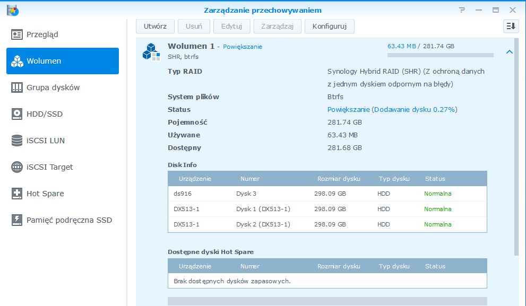
Task: Click the Wolumen 1 title text
Action: tap(191, 46)
